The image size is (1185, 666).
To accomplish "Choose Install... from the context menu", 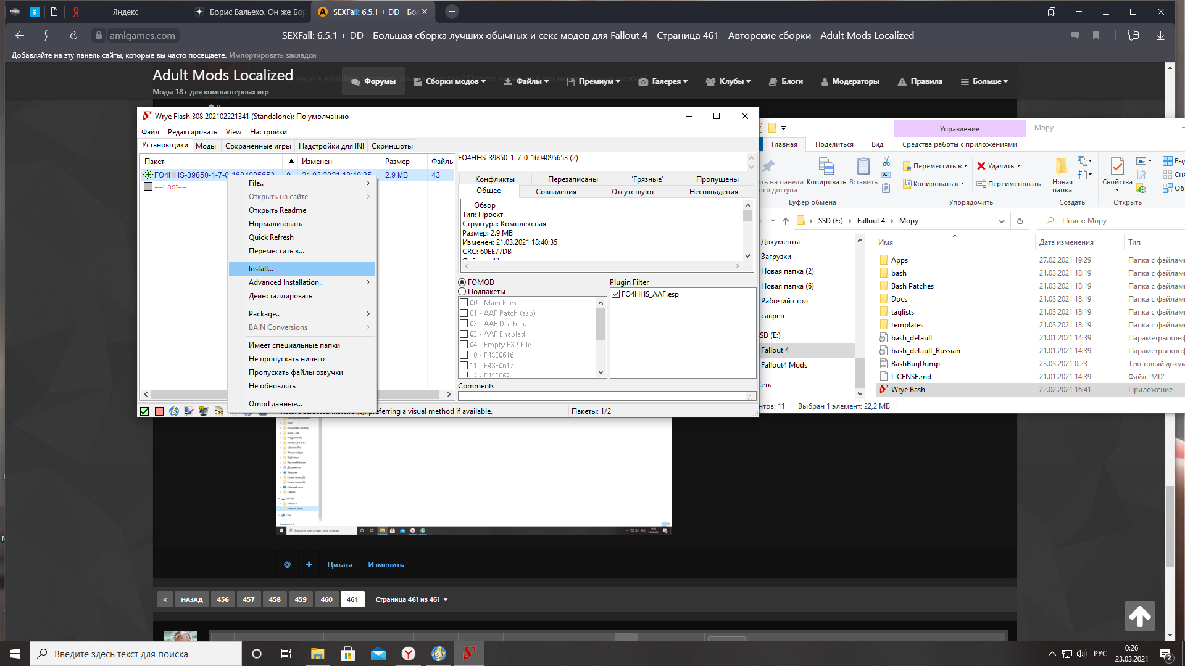I will tap(261, 269).
